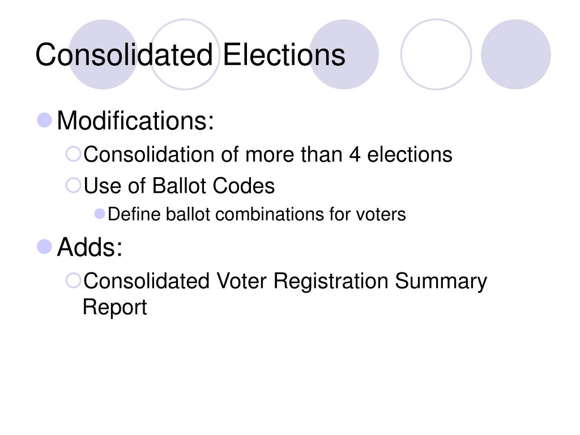
Task: Click the small bullet before 'Define ballot combinations'
Action: [x=100, y=214]
